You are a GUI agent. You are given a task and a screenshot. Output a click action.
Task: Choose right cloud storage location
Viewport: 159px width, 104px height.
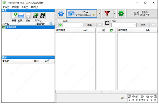click(x=153, y=25)
